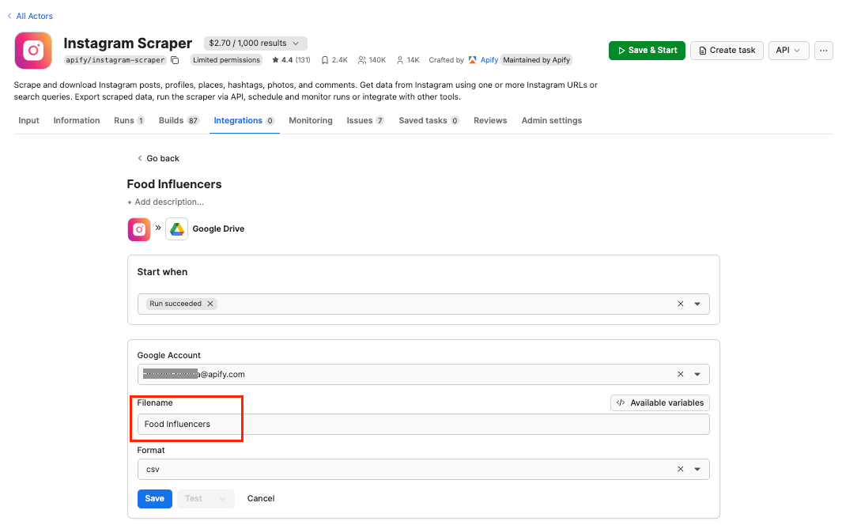Click the Apify logo next to Crafted by
This screenshot has width=842, height=529.
tap(472, 59)
